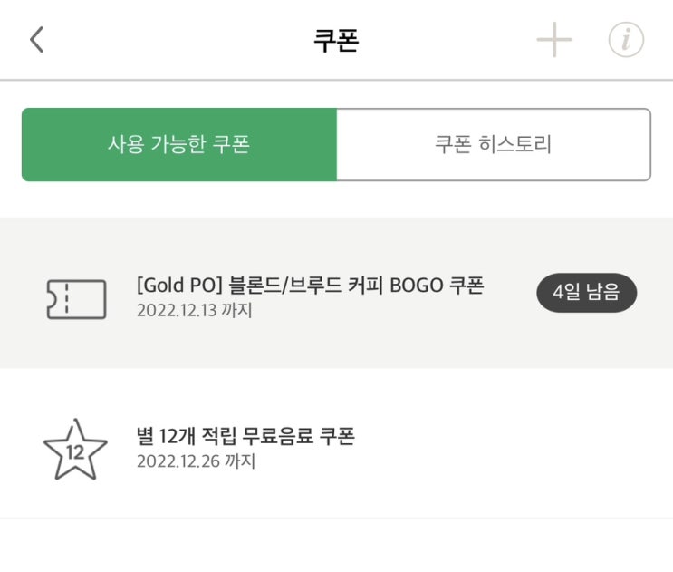673x572 pixels.
Task: Click the number 12 inside the star
Action: click(75, 451)
